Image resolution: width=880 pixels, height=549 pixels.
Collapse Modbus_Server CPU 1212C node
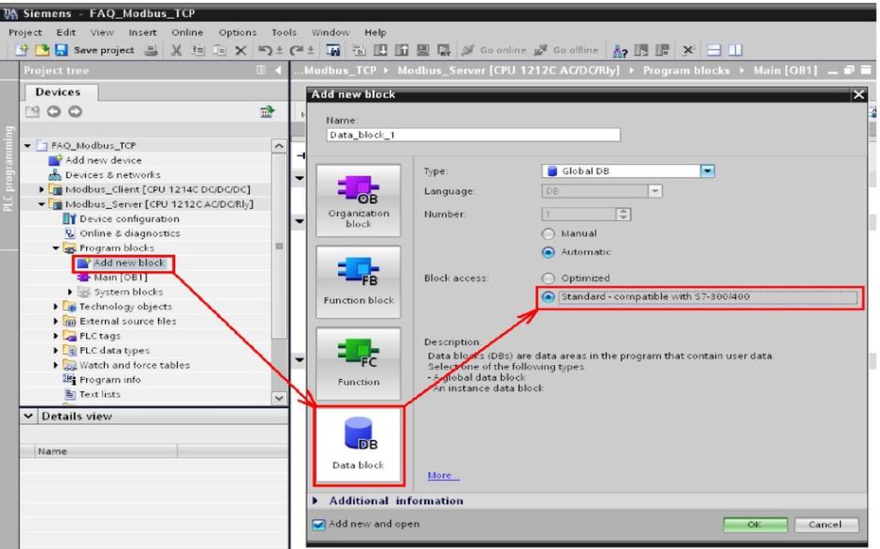tap(41, 204)
